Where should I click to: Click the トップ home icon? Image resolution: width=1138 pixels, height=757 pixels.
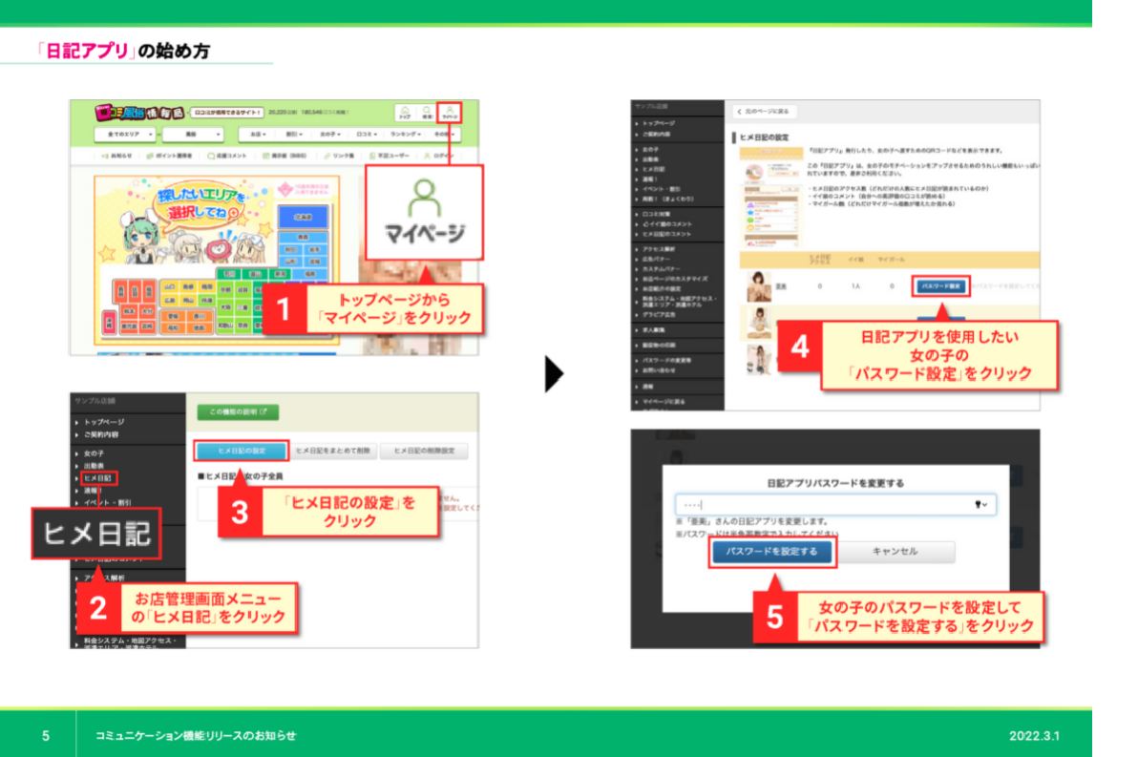pyautogui.click(x=406, y=113)
